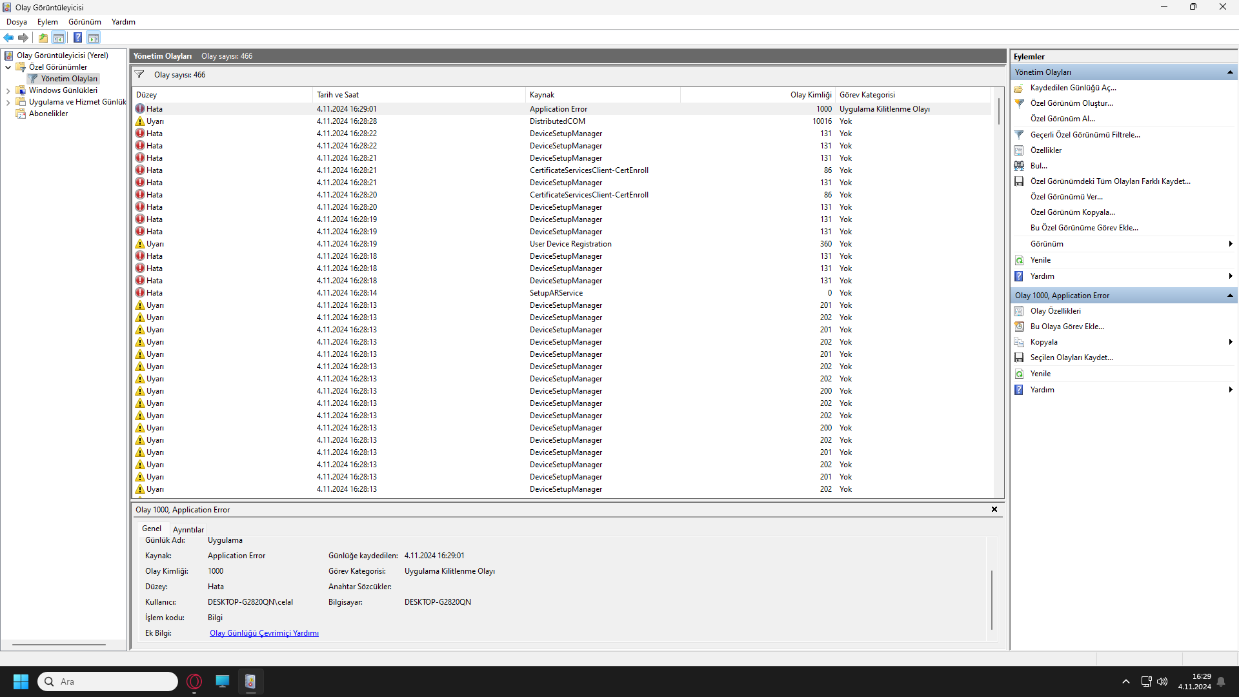Open the Eylem menu
This screenshot has height=697, width=1239.
tap(47, 22)
